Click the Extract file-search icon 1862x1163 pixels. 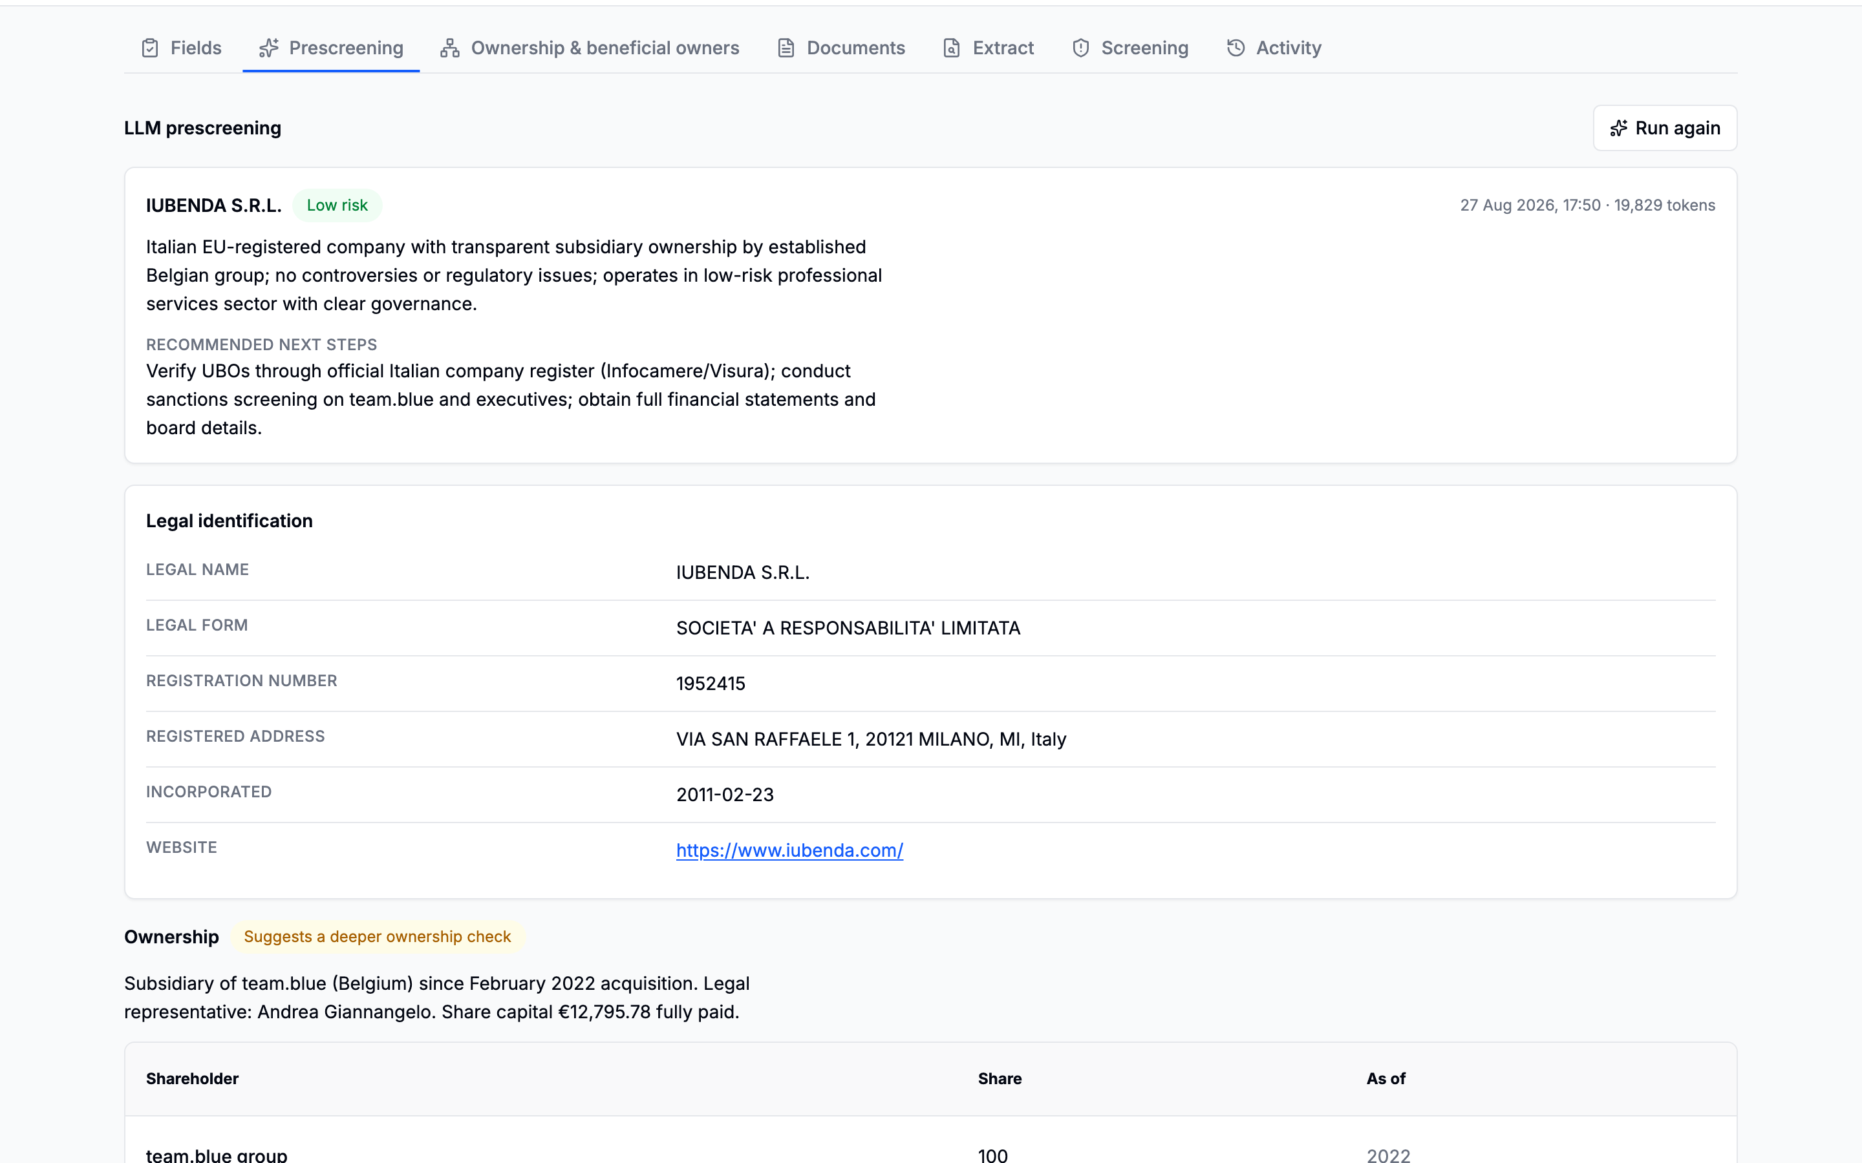click(952, 48)
